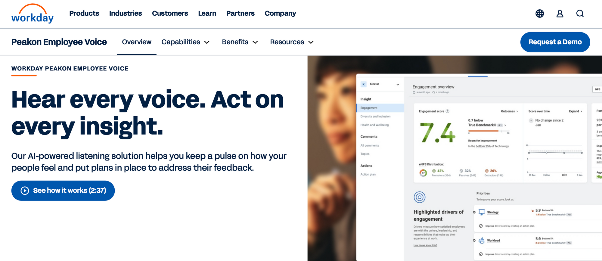This screenshot has width=602, height=261.
Task: Select Diversity and Inclusion in sidebar
Action: (x=376, y=117)
